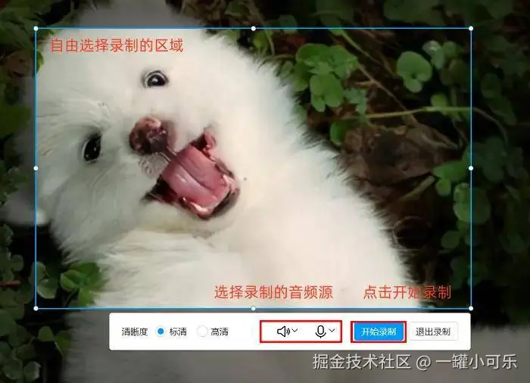The image size is (530, 383).
Task: Click the bottom-left selection corner handle
Action: (x=36, y=308)
